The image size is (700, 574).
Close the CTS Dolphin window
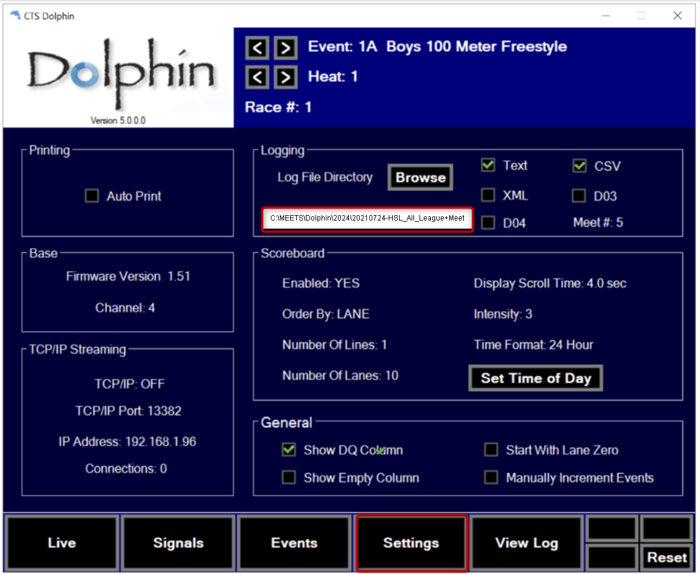coord(677,16)
